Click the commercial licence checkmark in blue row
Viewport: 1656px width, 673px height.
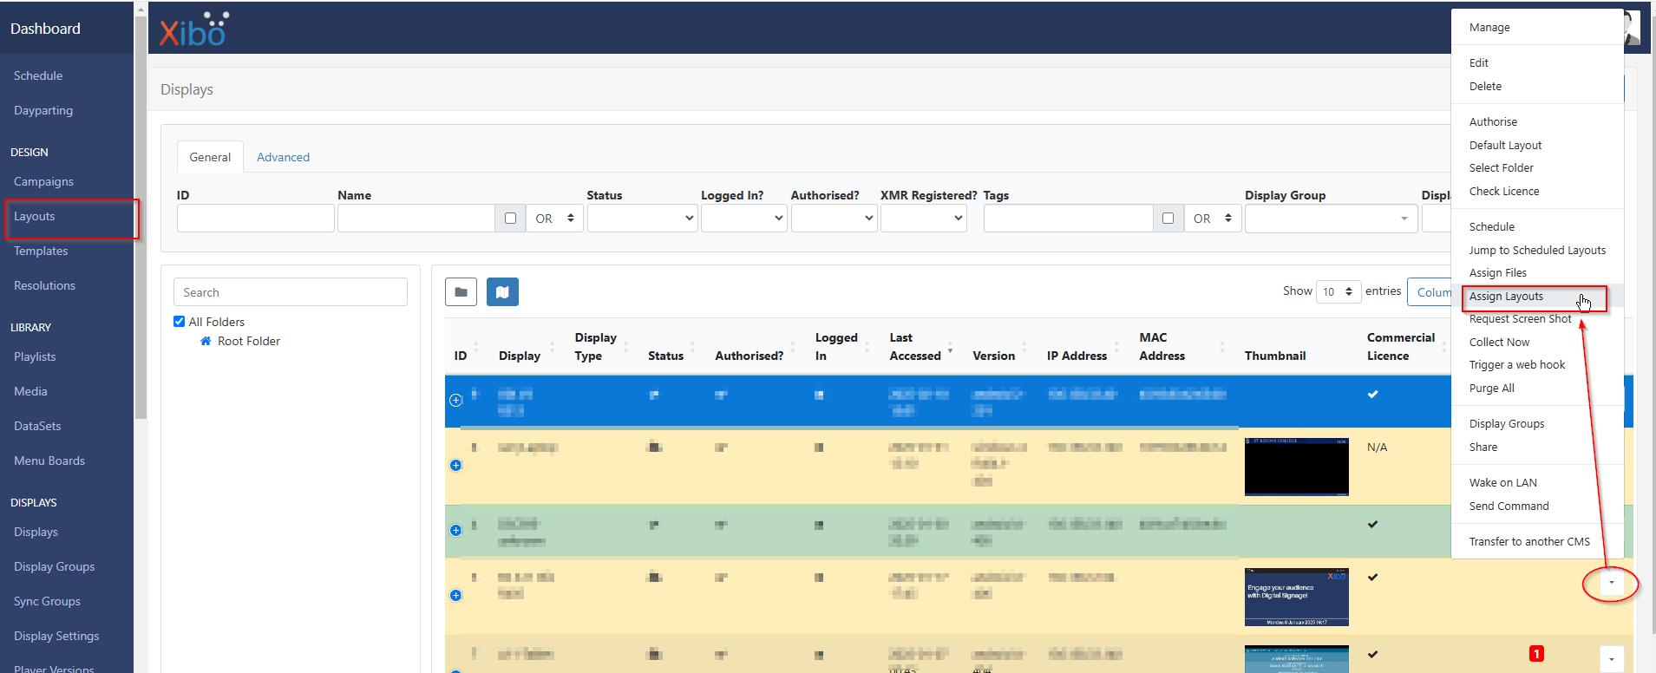[x=1372, y=395]
